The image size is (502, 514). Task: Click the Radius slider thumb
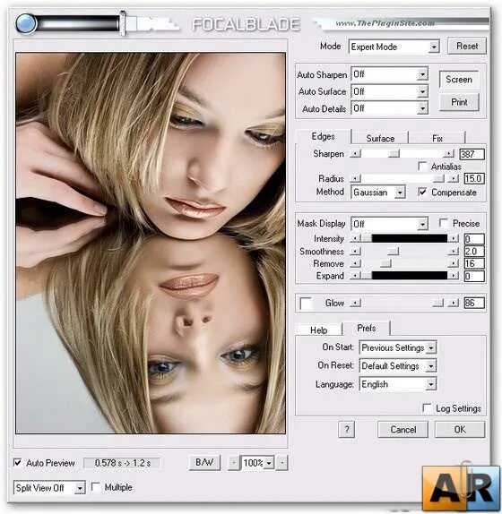(x=438, y=179)
